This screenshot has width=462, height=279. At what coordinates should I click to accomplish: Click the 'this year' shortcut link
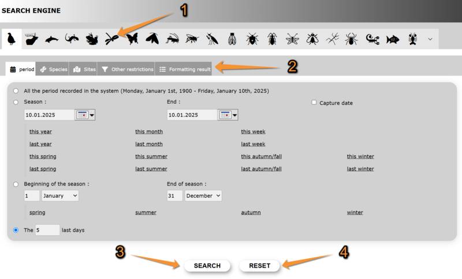pyautogui.click(x=40, y=131)
